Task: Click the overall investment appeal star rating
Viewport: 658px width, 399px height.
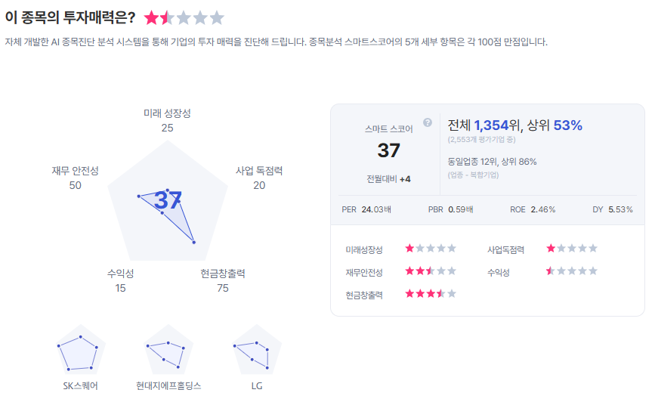Action: point(184,17)
